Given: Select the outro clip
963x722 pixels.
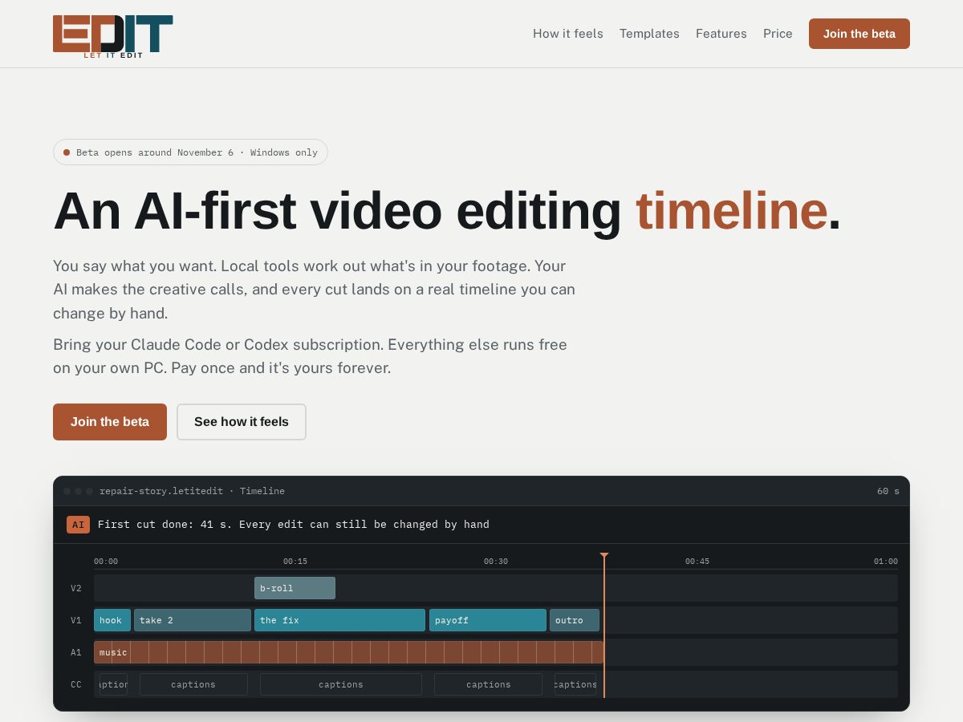Looking at the screenshot, I should point(575,620).
